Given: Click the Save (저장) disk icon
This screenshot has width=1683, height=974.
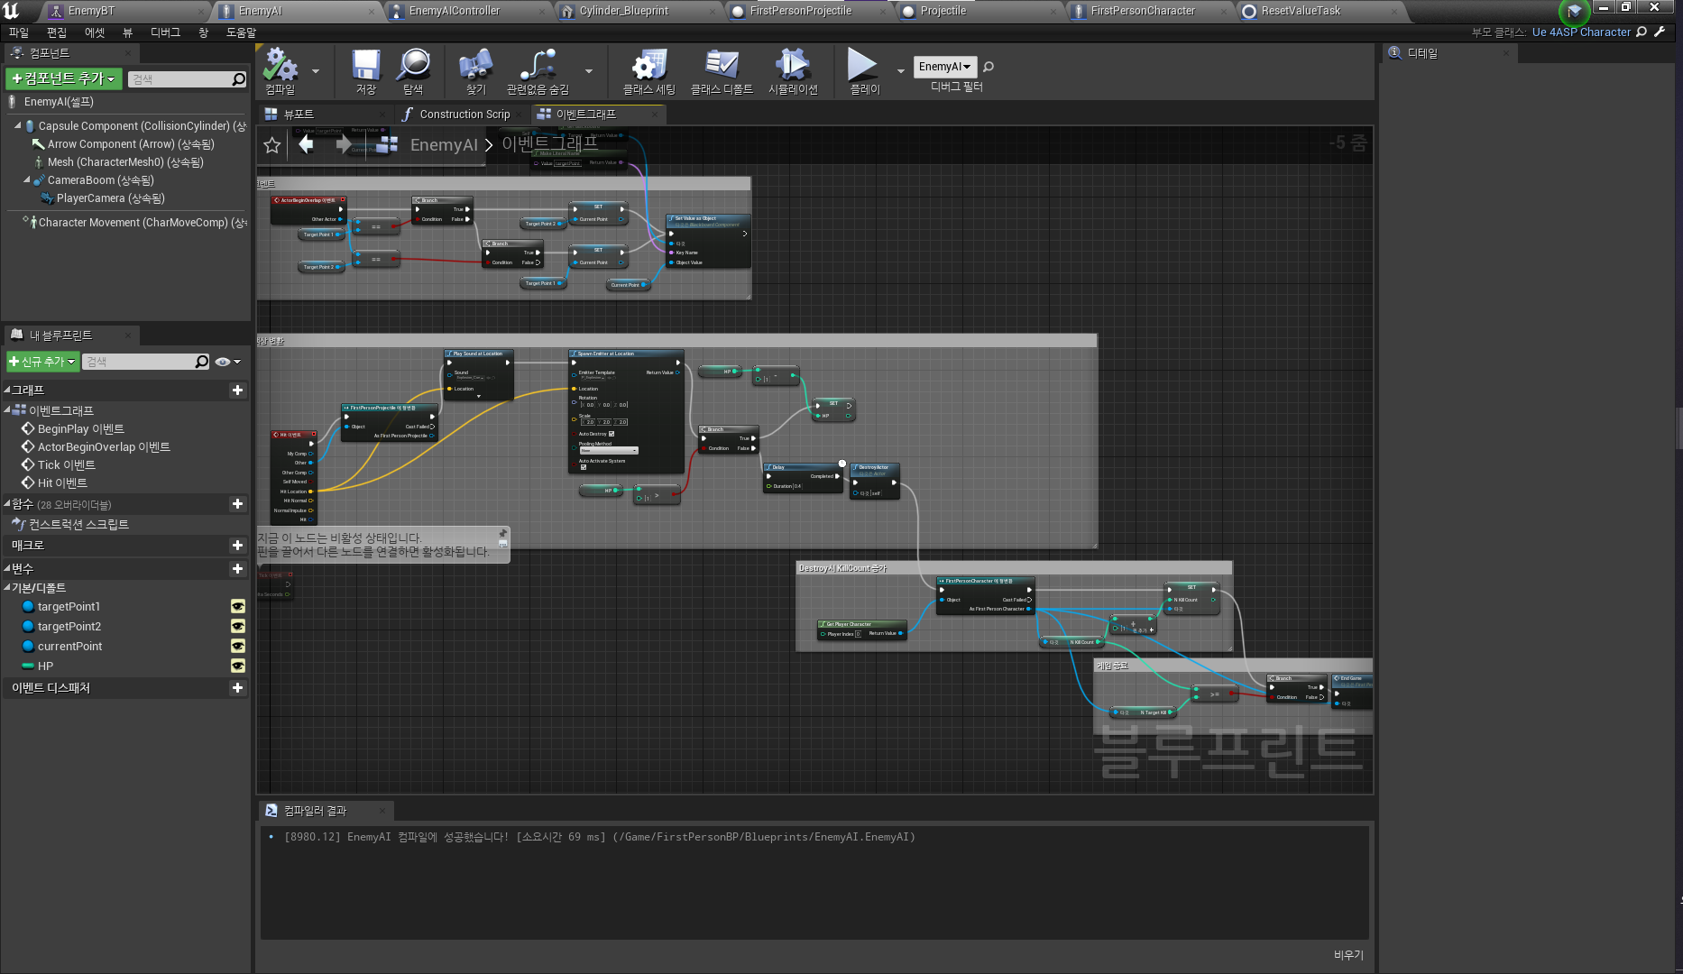Looking at the screenshot, I should tap(365, 66).
